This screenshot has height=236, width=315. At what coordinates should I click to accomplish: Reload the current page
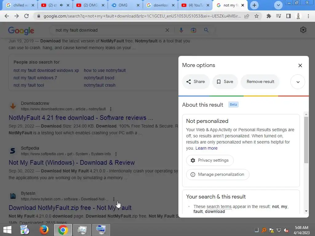pos(26,16)
